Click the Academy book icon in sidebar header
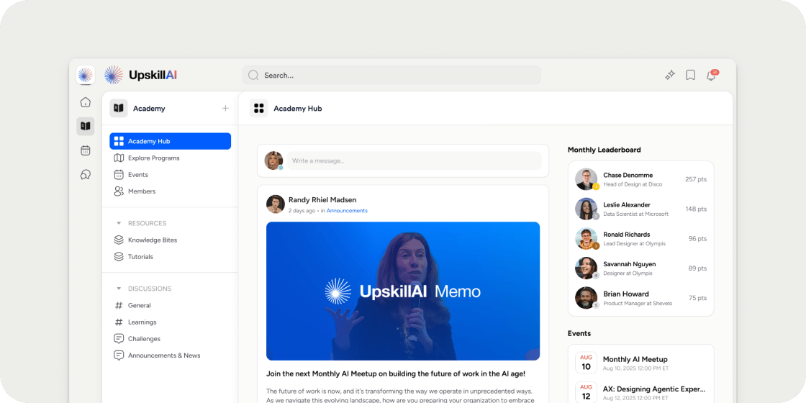Viewport: 806px width, 403px height. coord(119,109)
